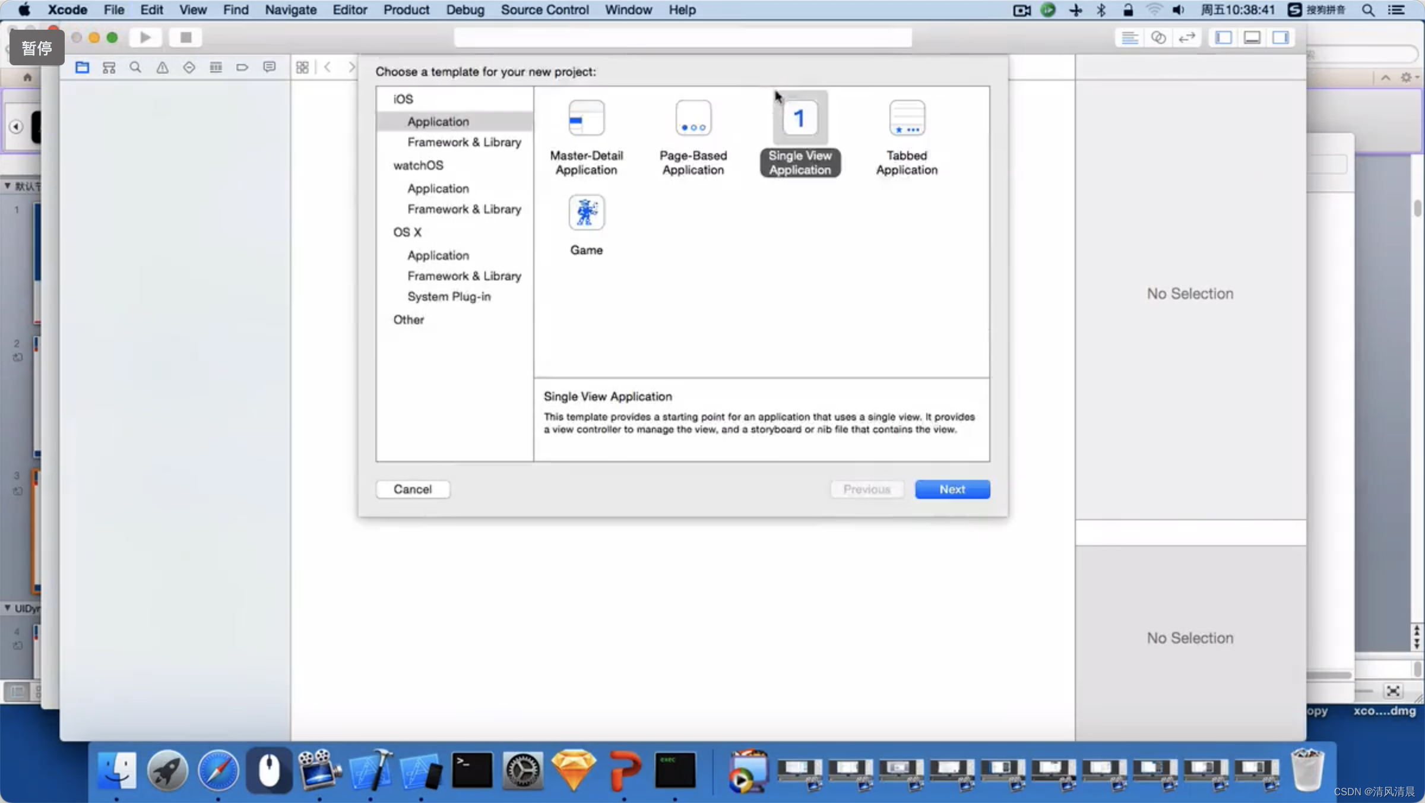
Task: Open the Product menu
Action: 406,10
